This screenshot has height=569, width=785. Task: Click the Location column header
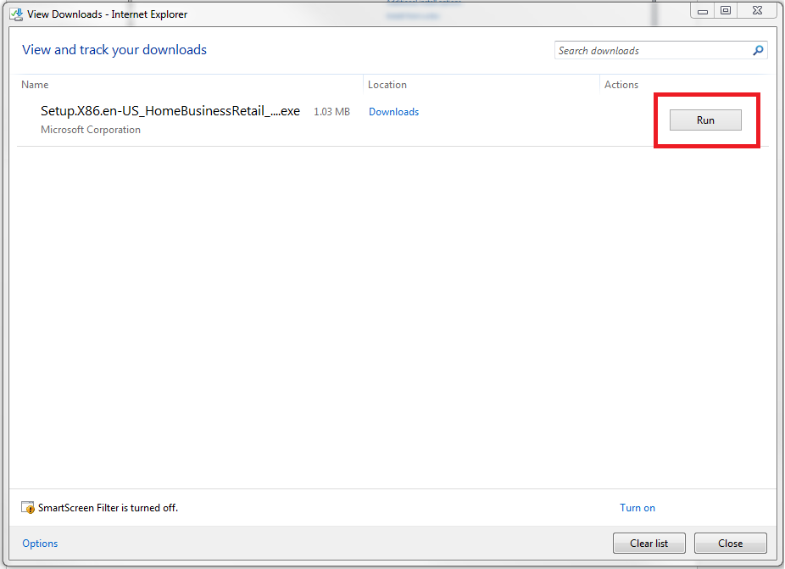click(x=387, y=85)
